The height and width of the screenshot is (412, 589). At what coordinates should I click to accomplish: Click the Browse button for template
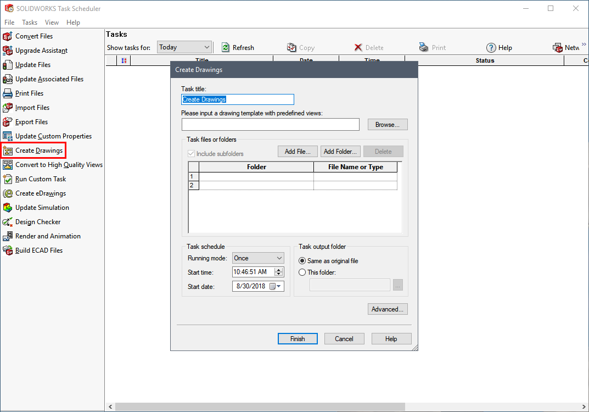(x=388, y=125)
